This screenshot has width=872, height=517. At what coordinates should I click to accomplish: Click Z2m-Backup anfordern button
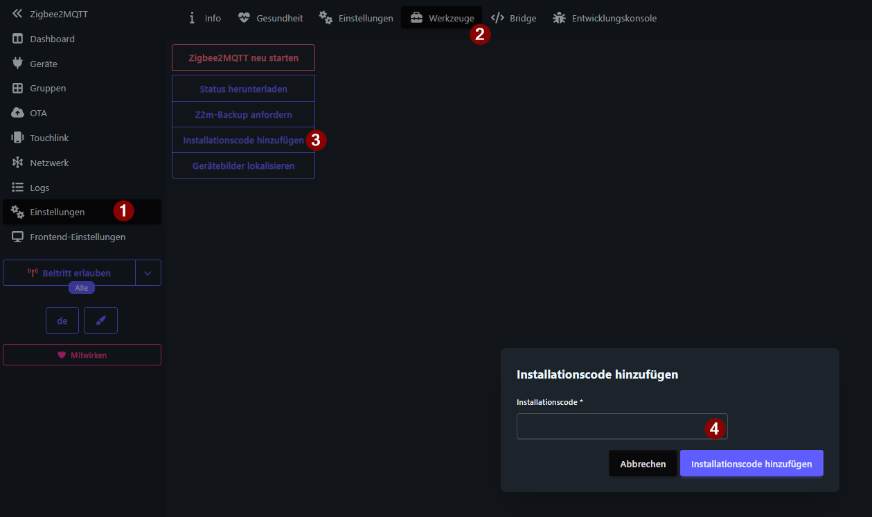(243, 114)
